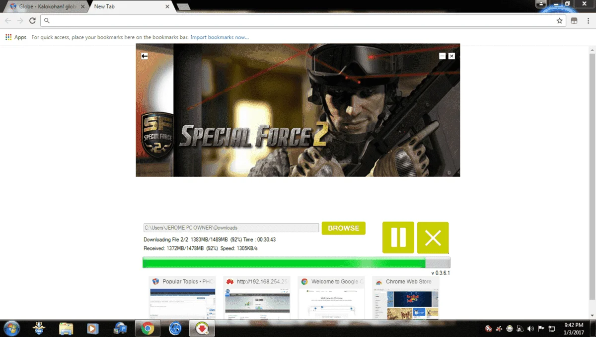This screenshot has height=337, width=596.
Task: Click the Chrome profile user button
Action: pyautogui.click(x=541, y=3)
